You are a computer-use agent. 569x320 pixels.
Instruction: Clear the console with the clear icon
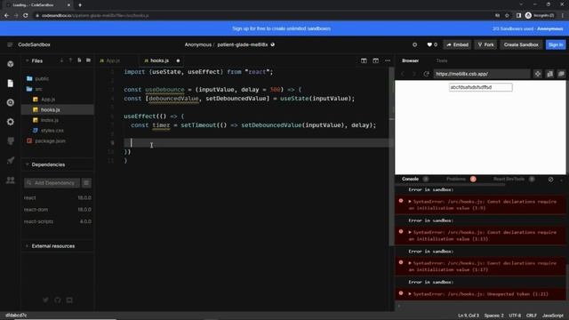(551, 180)
